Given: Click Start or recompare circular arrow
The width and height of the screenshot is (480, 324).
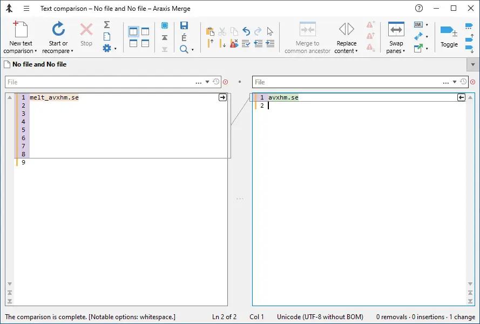Looking at the screenshot, I should click(x=58, y=29).
